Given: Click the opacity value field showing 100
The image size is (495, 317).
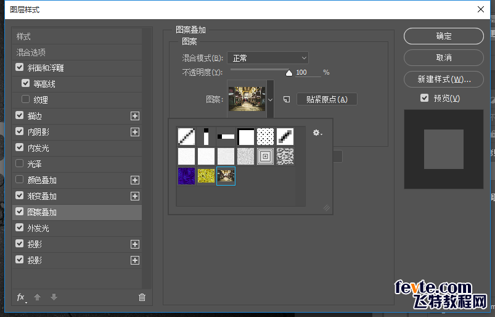Looking at the screenshot, I should (308, 72).
